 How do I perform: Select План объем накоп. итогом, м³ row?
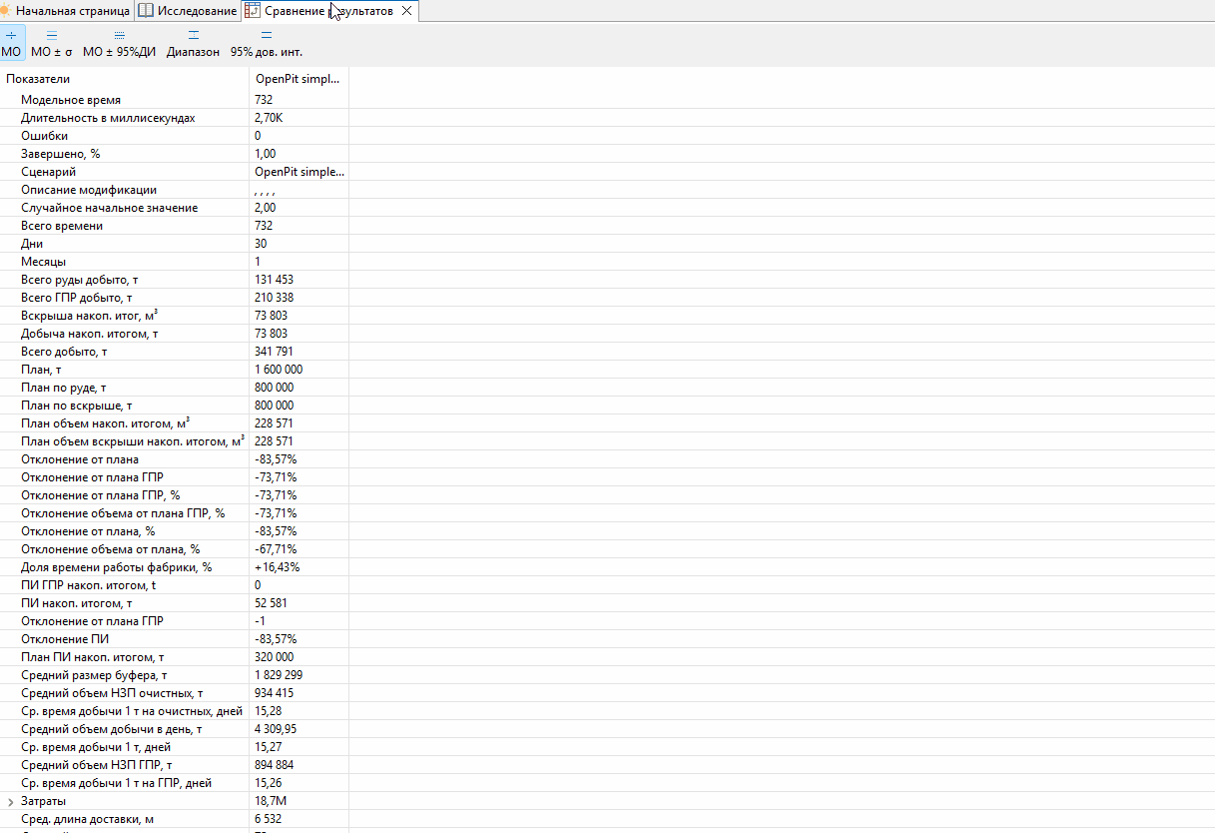(175, 423)
